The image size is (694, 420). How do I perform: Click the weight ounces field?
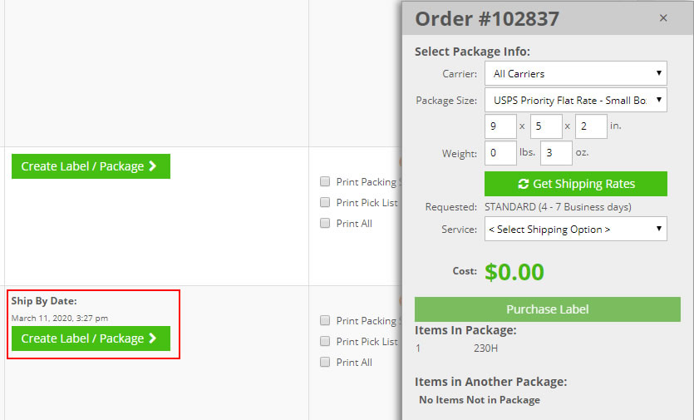click(556, 153)
